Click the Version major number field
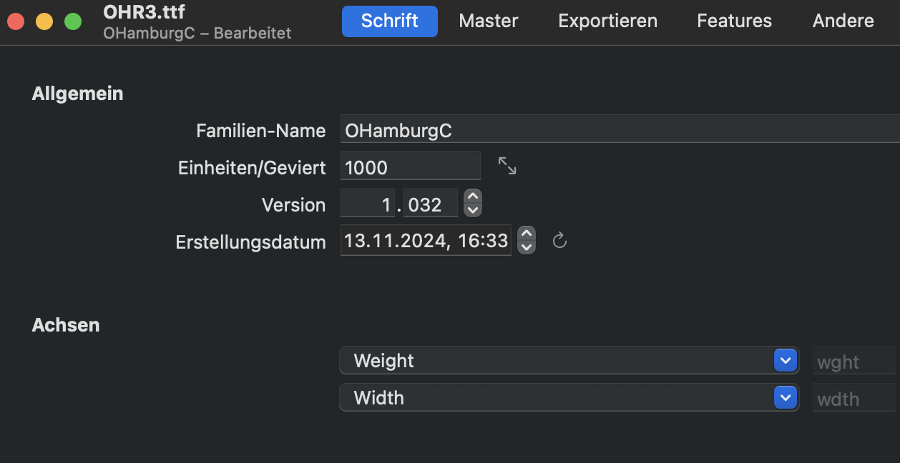Screen dimensions: 900x463 368,204
